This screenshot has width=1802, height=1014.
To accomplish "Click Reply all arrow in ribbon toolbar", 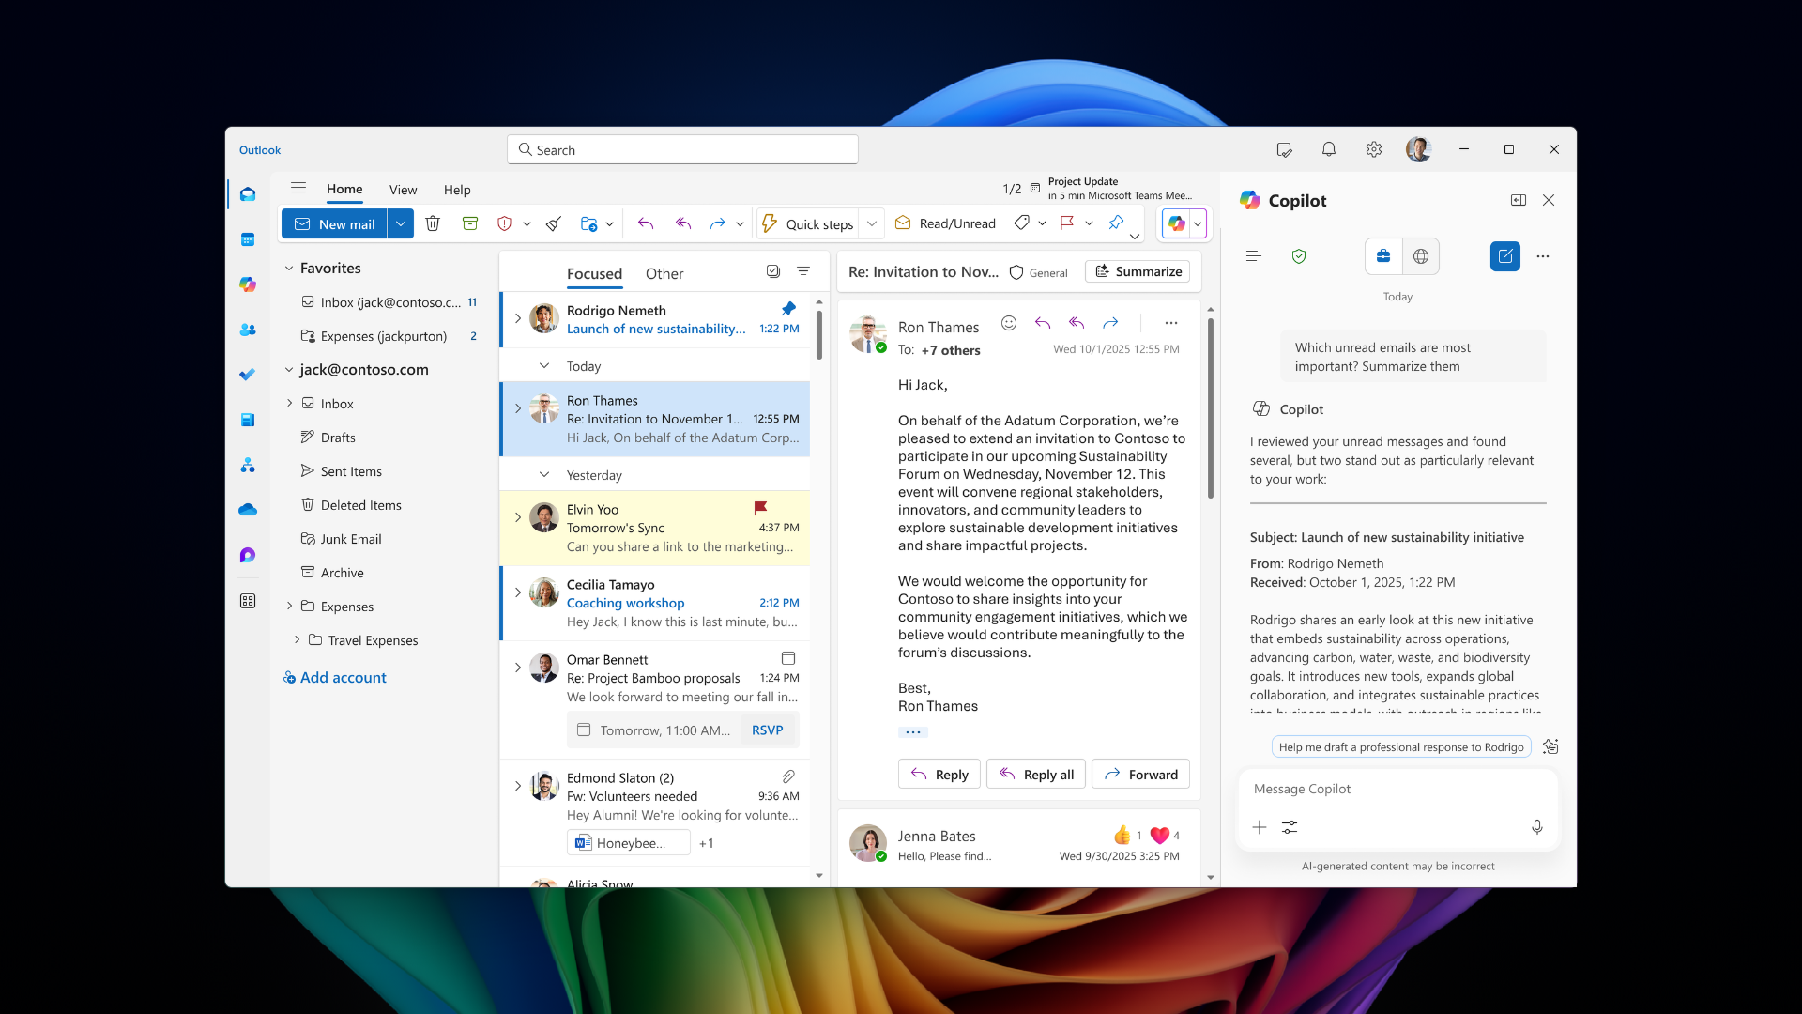I will click(x=683, y=223).
